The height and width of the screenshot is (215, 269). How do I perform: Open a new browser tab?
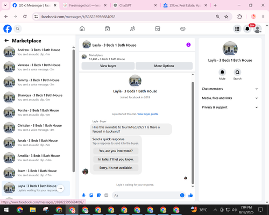[x=215, y=5]
